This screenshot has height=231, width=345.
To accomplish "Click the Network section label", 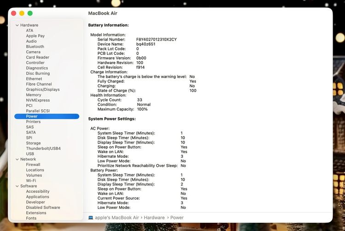I will (28, 159).
